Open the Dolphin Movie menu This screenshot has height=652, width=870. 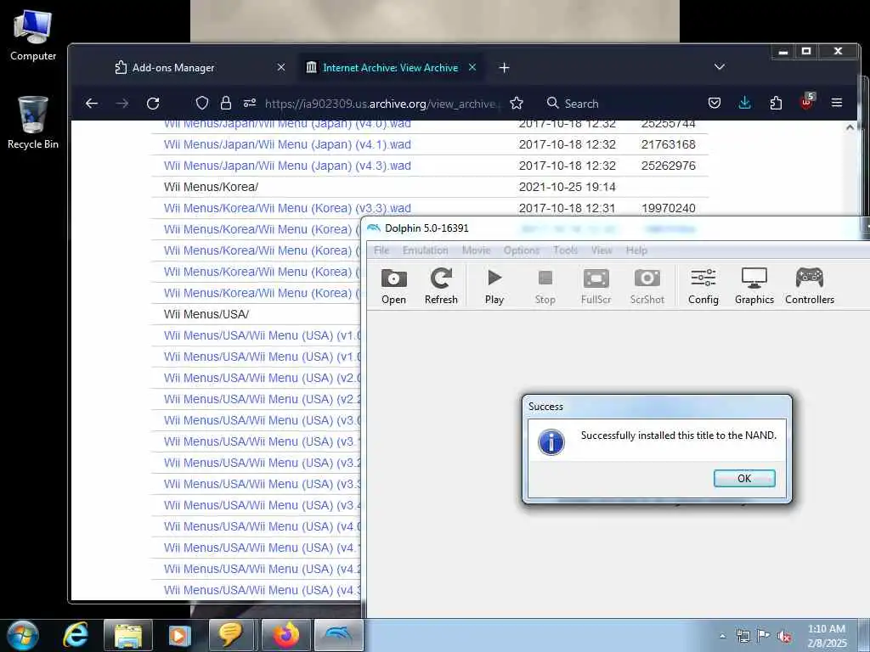pos(476,250)
